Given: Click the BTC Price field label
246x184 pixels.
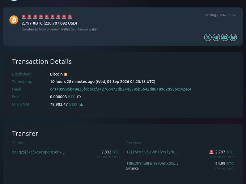Looking at the screenshot, I should (21, 104).
